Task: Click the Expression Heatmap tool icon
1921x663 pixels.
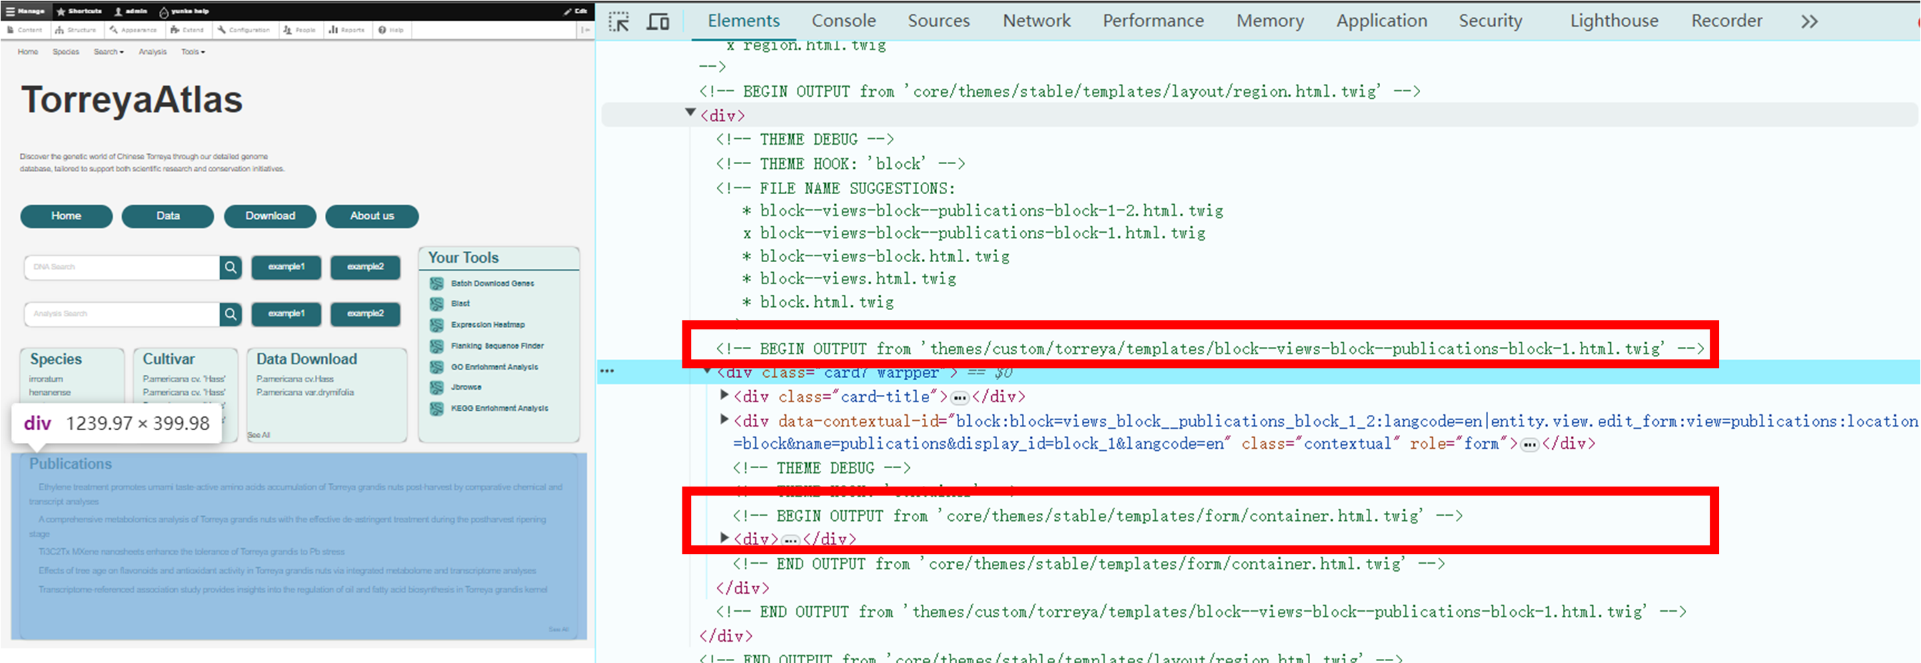Action: pos(437,325)
